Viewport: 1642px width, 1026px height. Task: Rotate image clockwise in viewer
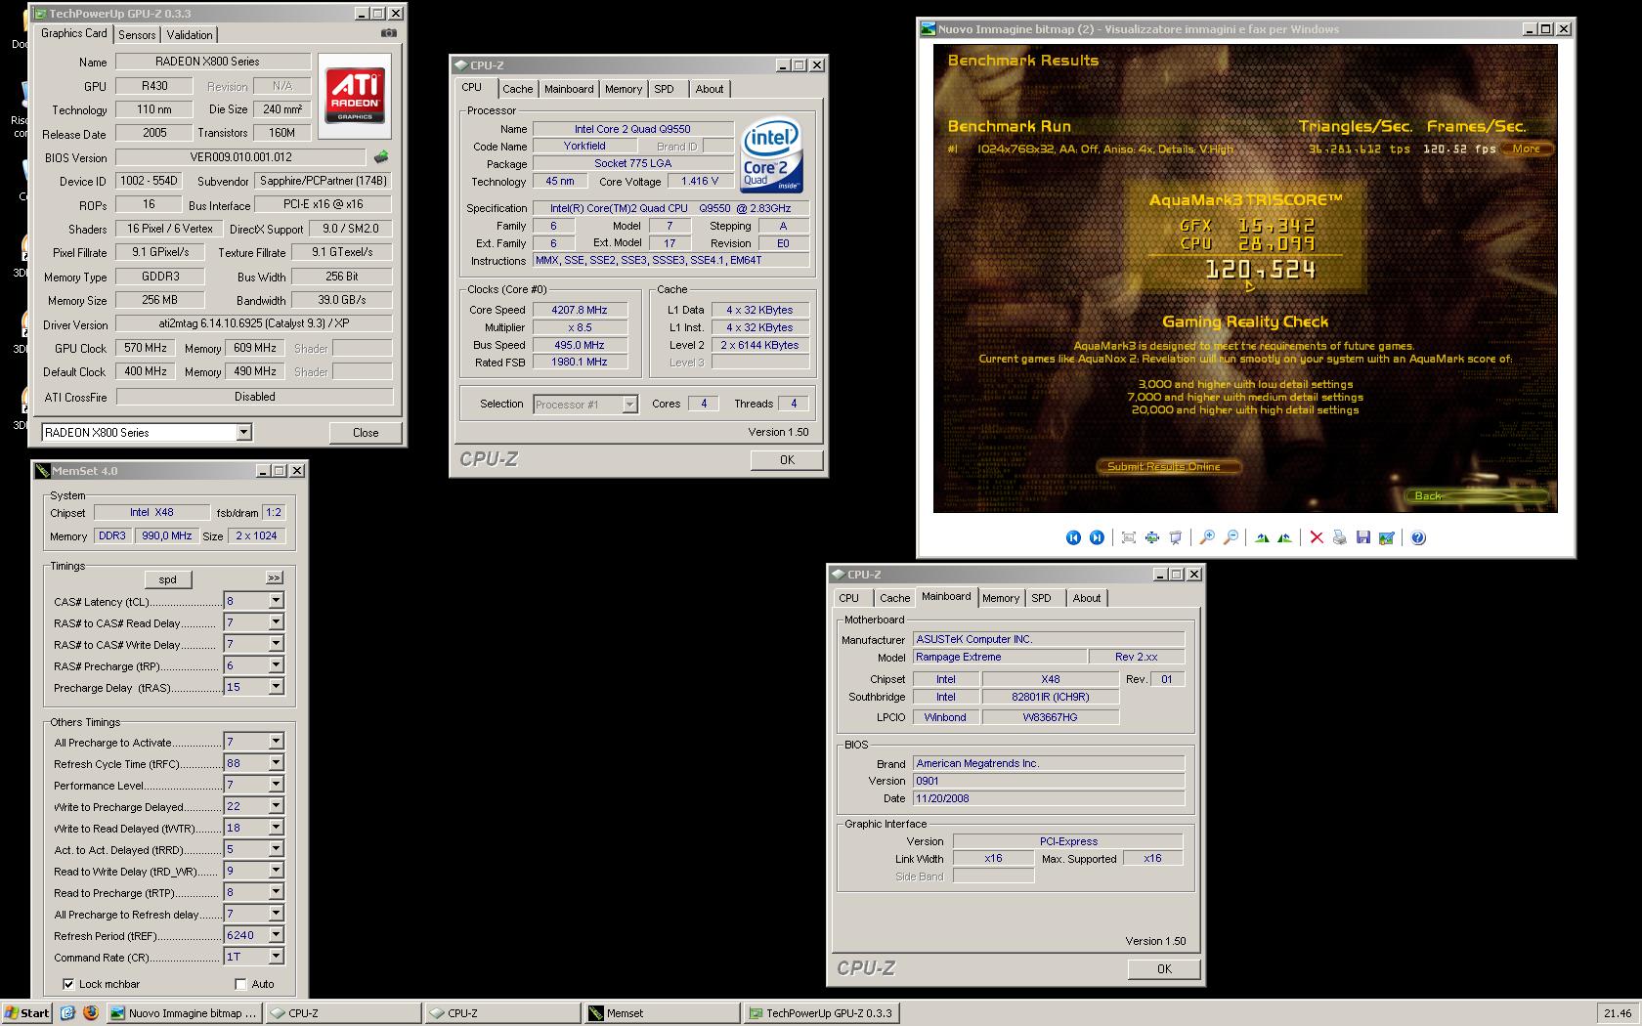point(1262,537)
